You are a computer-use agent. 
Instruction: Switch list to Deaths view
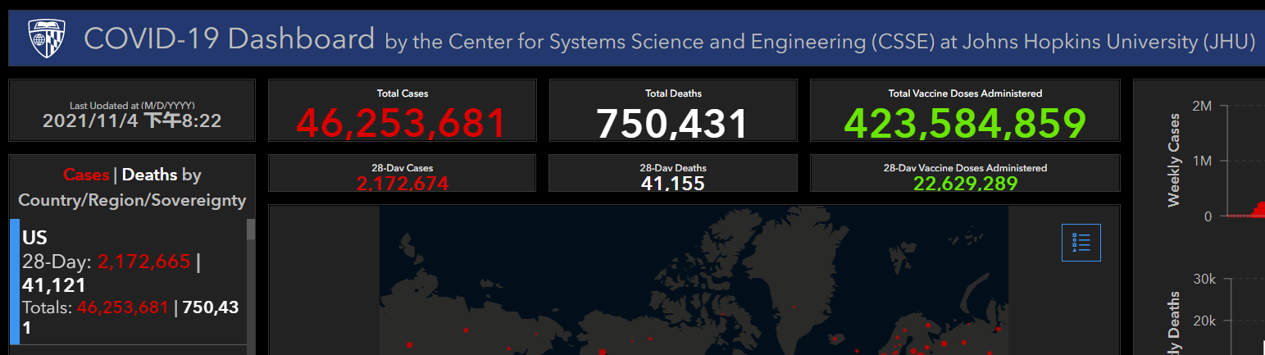tap(150, 175)
